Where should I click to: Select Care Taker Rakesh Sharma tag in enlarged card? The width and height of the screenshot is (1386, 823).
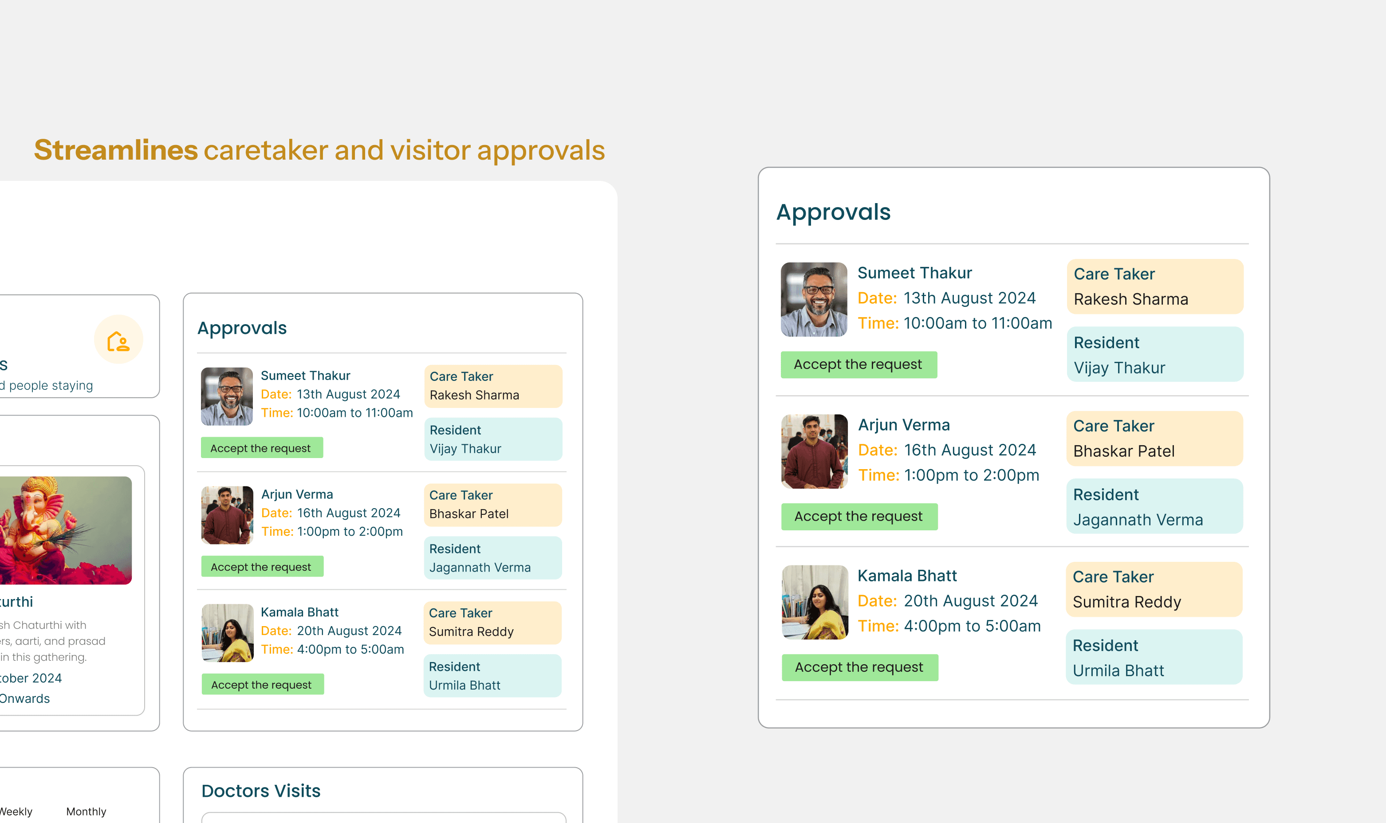pyautogui.click(x=1154, y=287)
